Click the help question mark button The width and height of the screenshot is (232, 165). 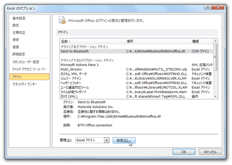pos(208,7)
